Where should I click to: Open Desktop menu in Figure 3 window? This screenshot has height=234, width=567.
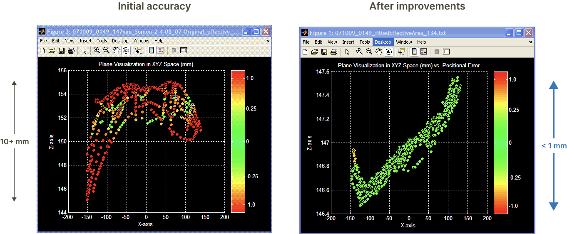point(120,41)
